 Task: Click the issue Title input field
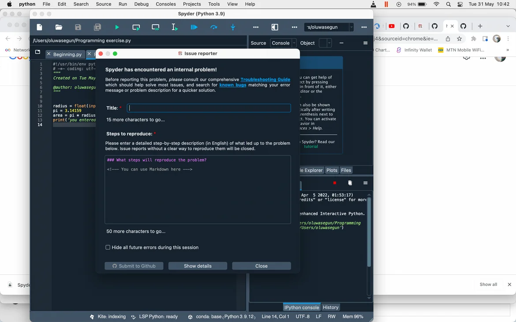(209, 108)
